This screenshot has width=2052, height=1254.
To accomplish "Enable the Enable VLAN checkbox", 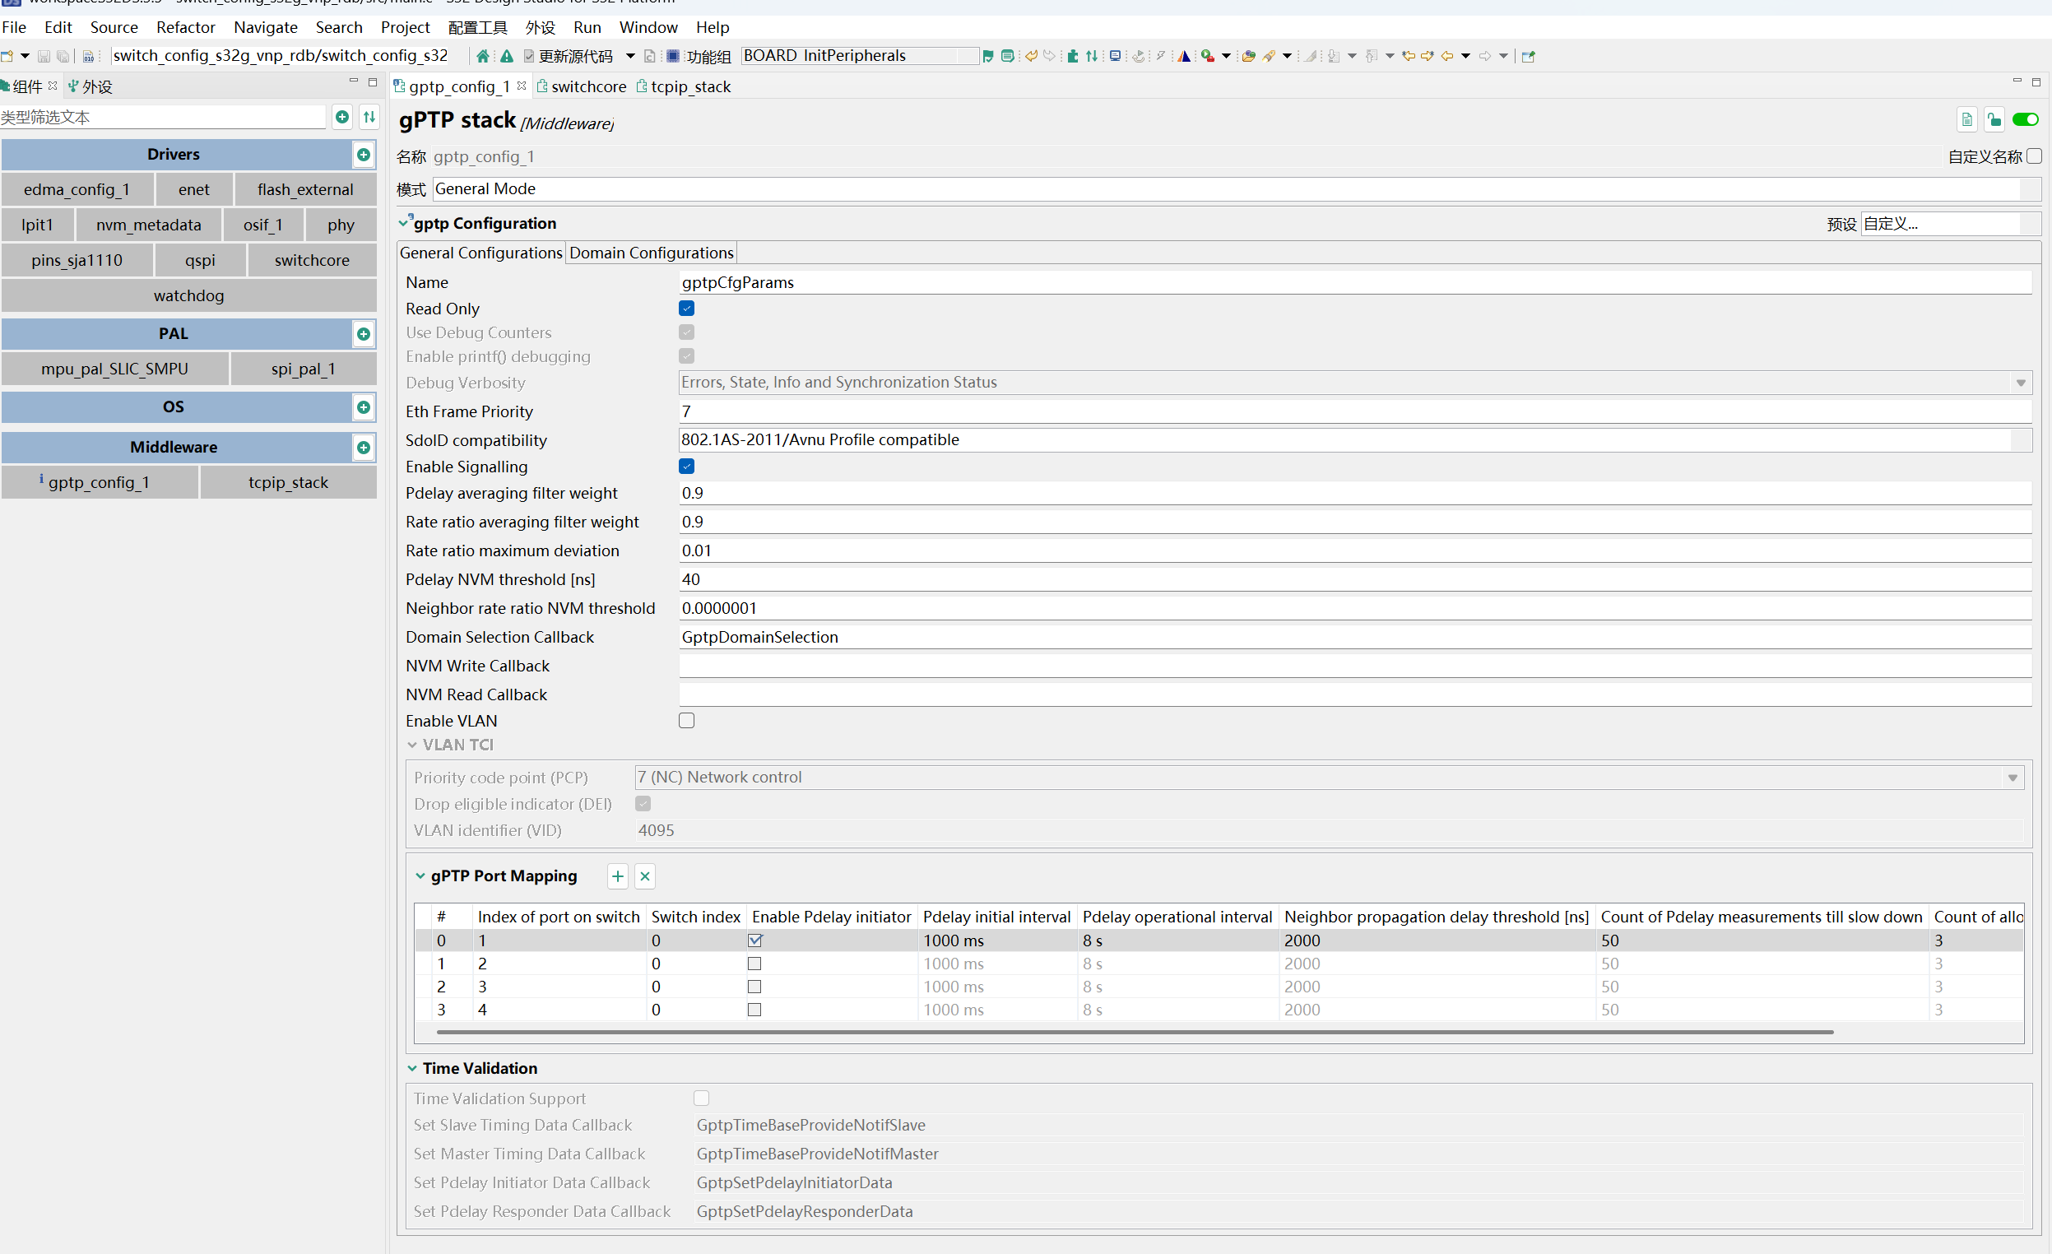I will pyautogui.click(x=686, y=720).
